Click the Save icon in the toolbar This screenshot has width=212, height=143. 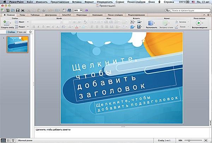[17, 11]
